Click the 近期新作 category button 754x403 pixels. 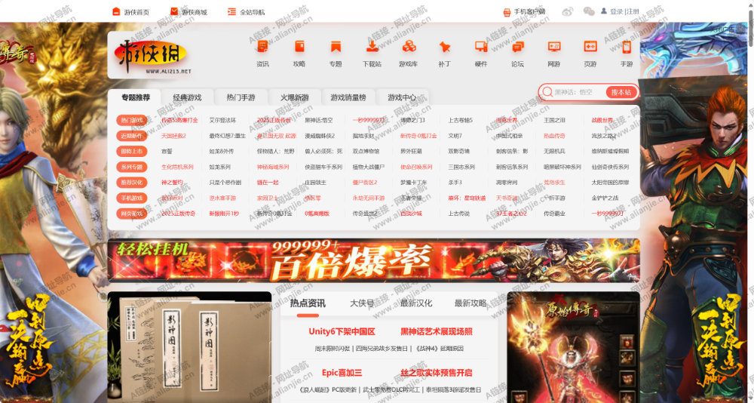[x=132, y=136]
